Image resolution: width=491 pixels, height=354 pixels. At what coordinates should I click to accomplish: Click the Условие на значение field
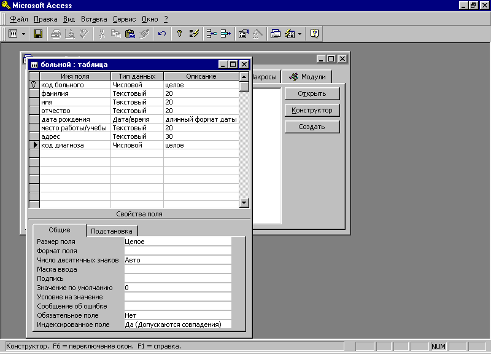(177, 297)
